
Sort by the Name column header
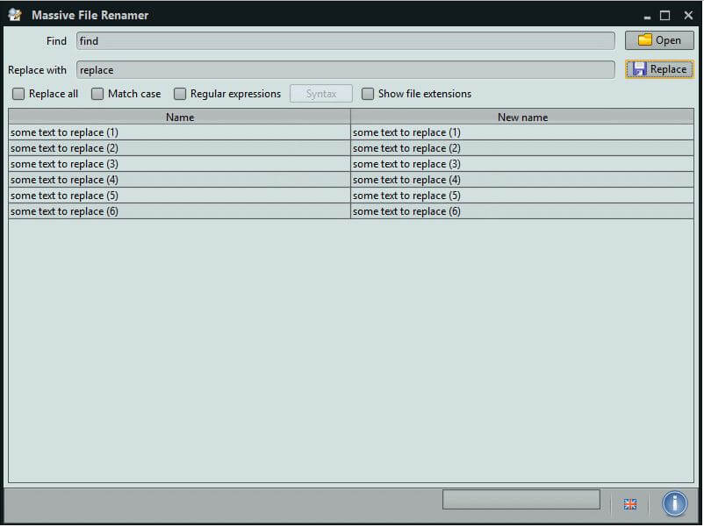[179, 117]
